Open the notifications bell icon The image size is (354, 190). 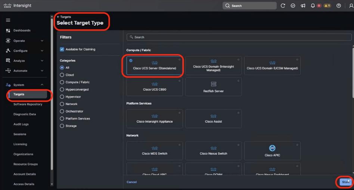tap(313, 6)
